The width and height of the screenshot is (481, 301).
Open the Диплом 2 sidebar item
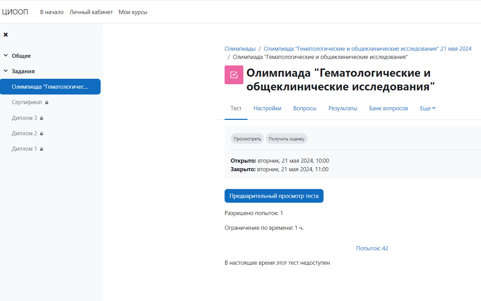tap(24, 133)
